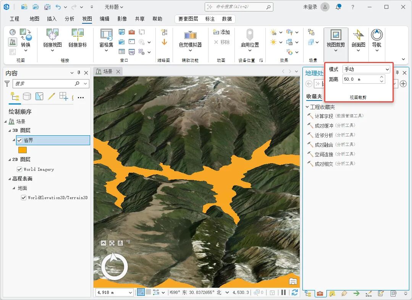The image size is (412, 300).
Task: Select the 收藏夹 favorites tab
Action: tap(314, 96)
